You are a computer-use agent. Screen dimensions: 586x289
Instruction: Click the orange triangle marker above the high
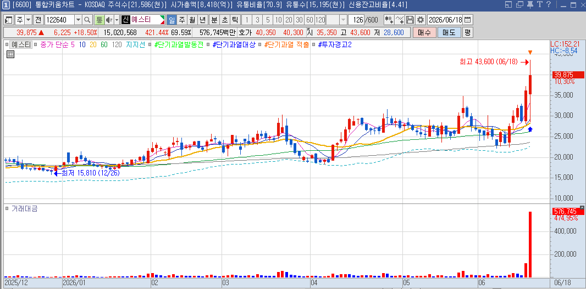point(530,53)
